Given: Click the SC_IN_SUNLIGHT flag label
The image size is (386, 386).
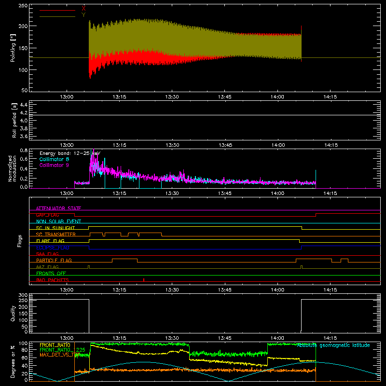Looking at the screenshot, I should [x=55, y=228].
